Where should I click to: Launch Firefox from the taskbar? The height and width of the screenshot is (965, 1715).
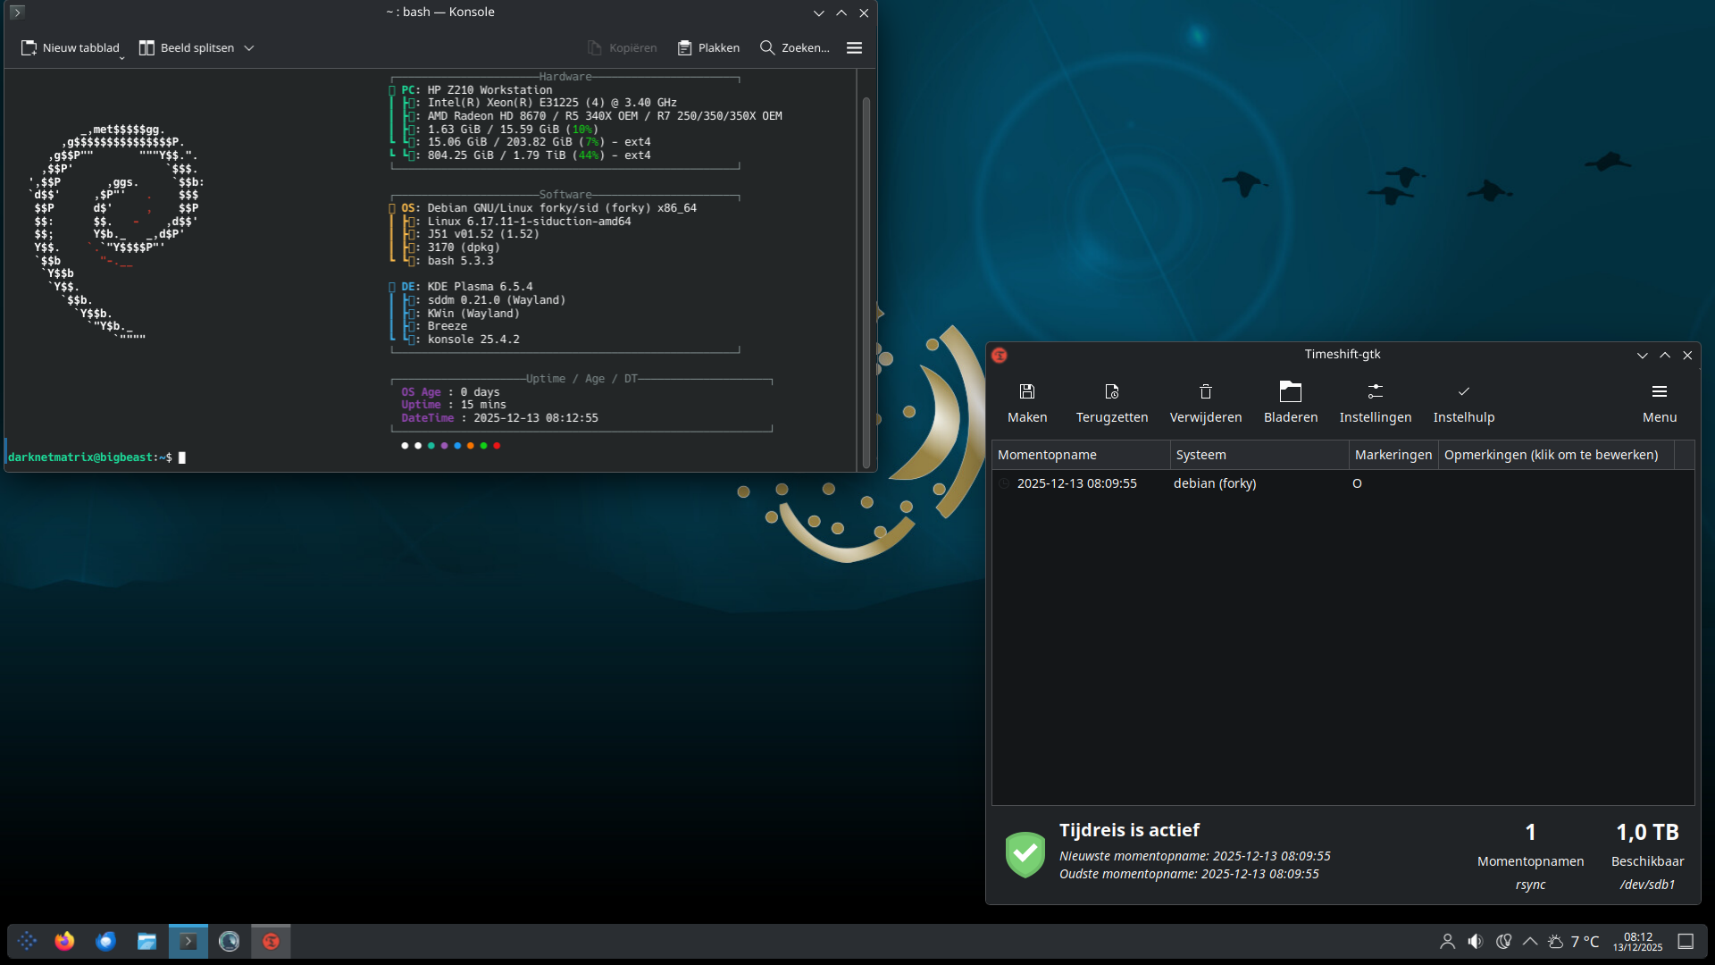pos(64,941)
